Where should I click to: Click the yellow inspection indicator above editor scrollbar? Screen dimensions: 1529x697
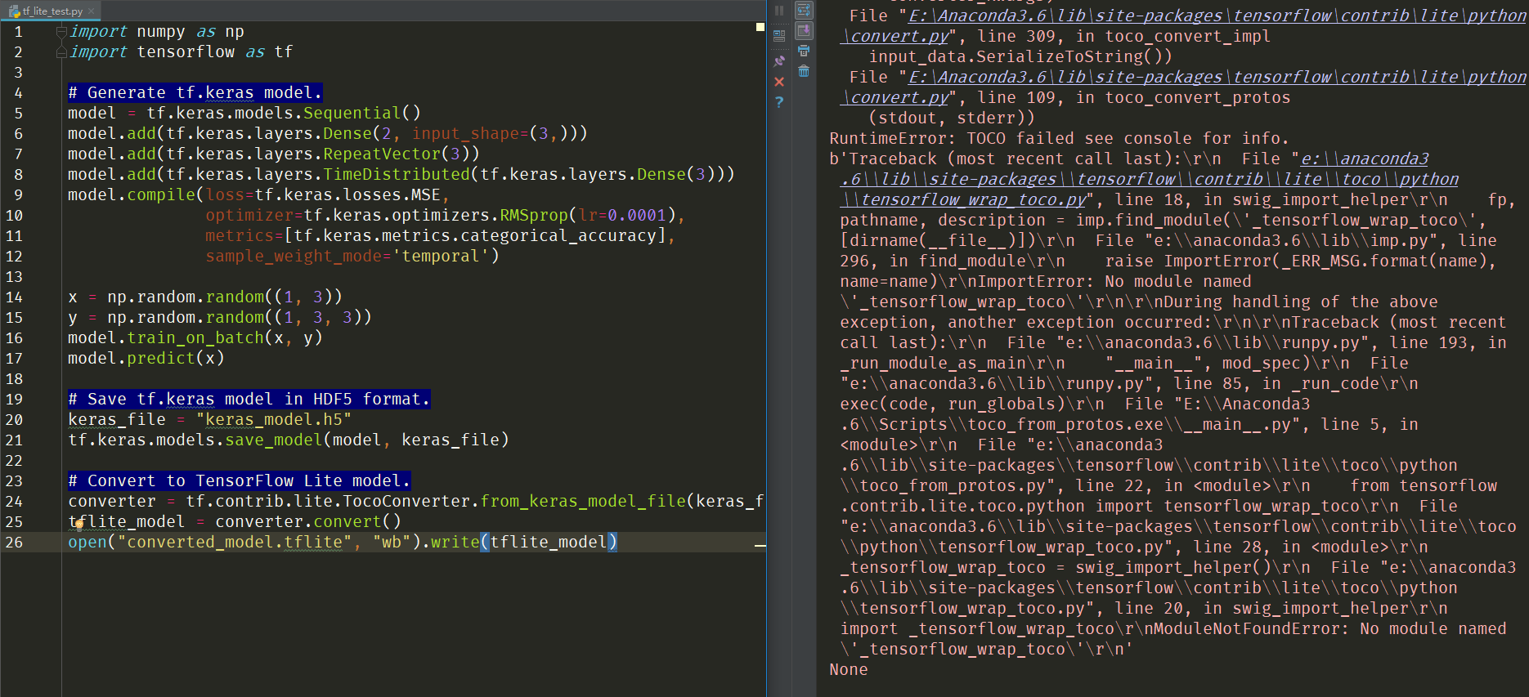coord(760,27)
